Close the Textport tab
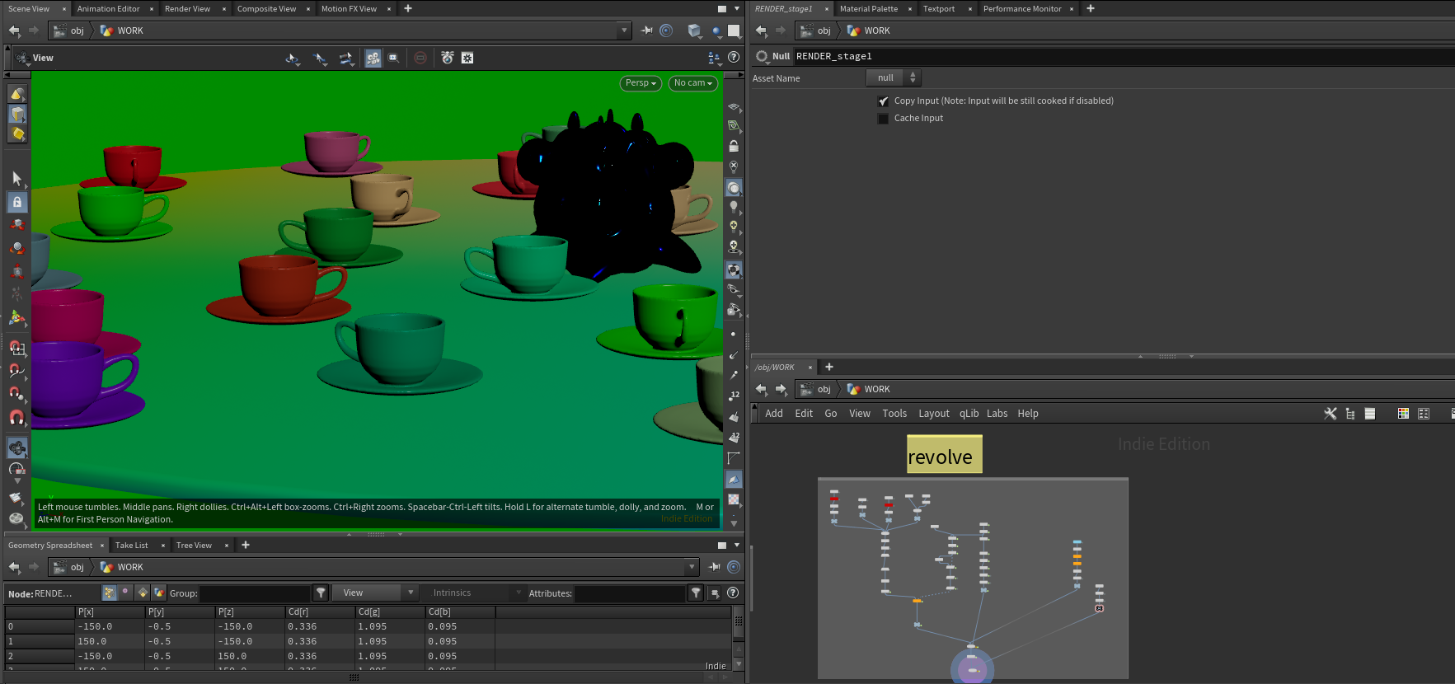 pyautogui.click(x=970, y=9)
